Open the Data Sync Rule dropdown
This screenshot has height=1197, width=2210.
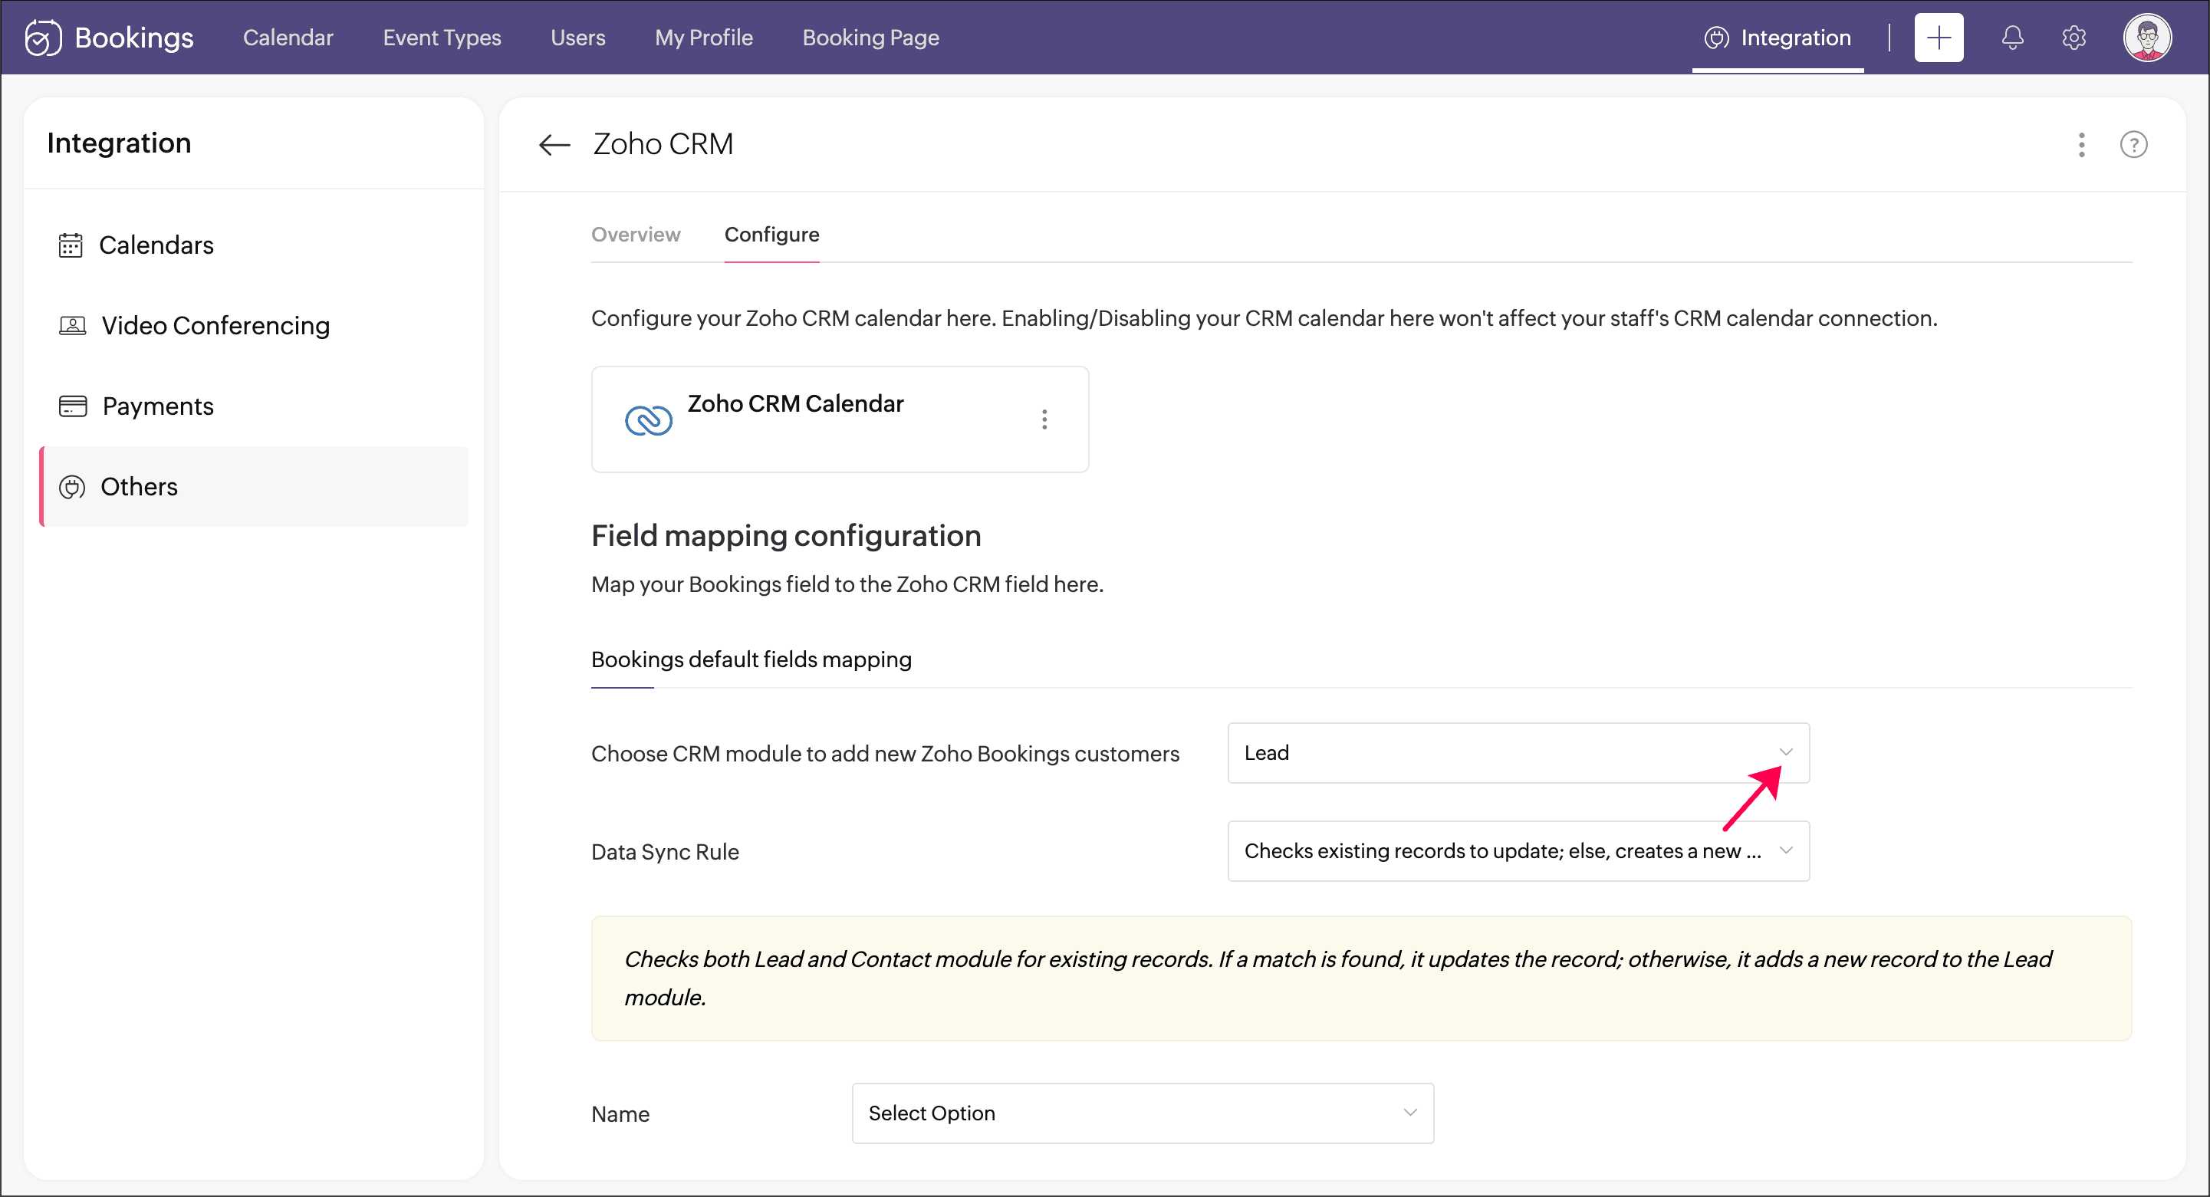click(x=1518, y=850)
